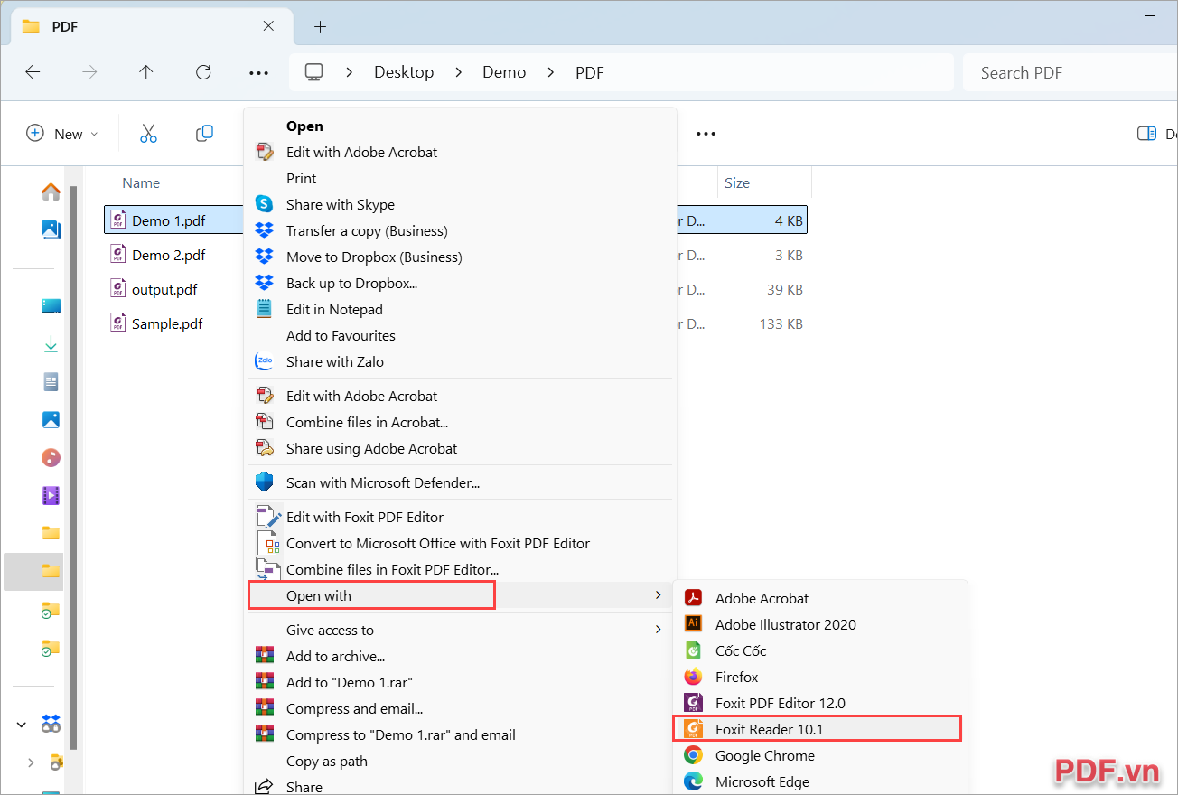Open Gallery from the navigation sidebar
The height and width of the screenshot is (795, 1178).
tap(51, 229)
